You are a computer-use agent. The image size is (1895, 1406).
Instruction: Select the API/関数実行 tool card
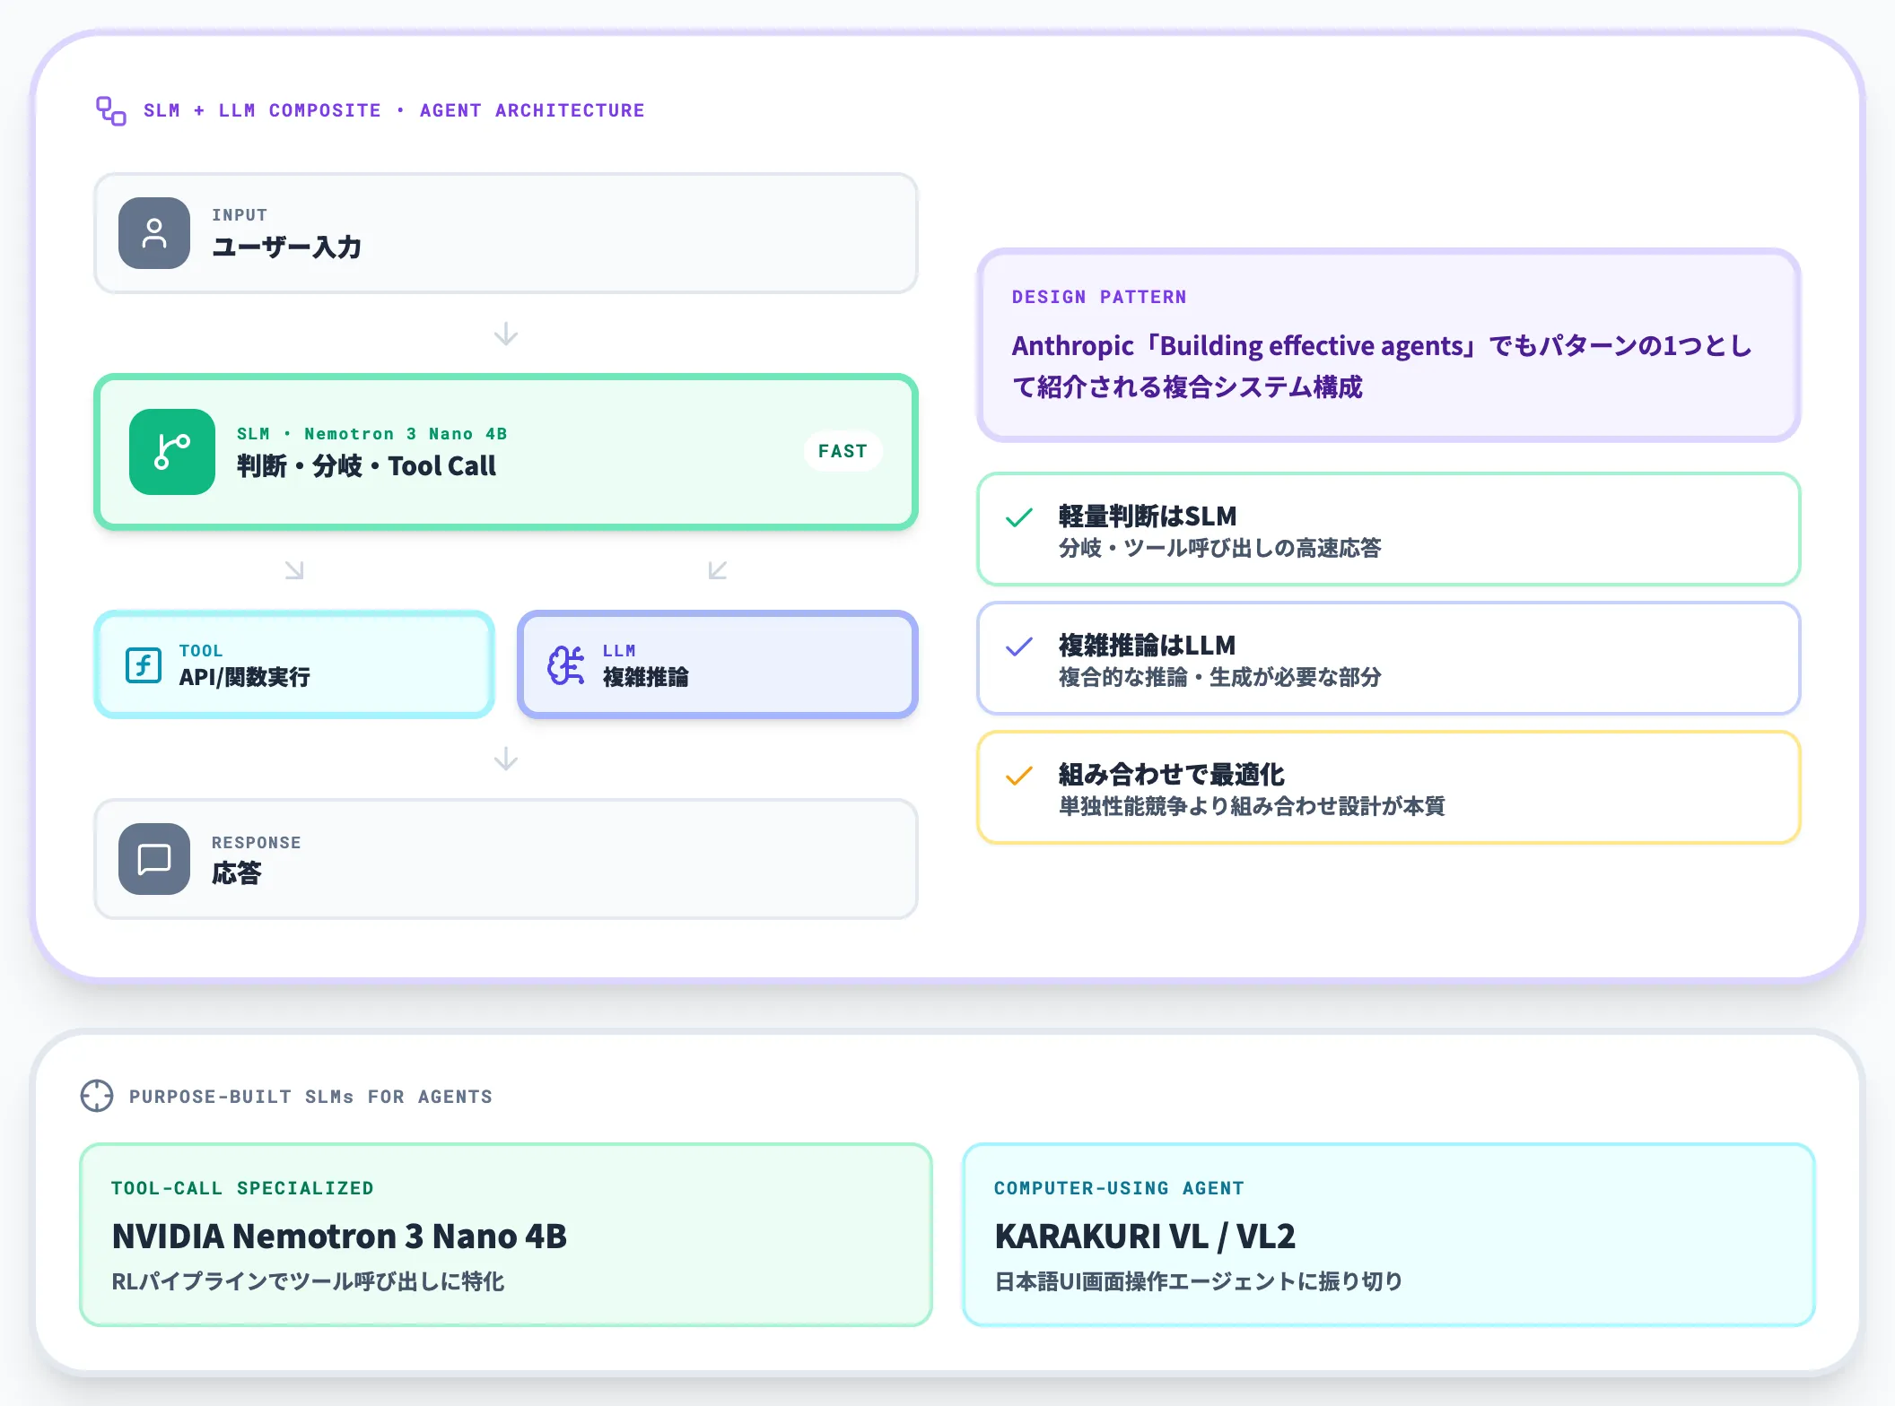click(x=294, y=664)
